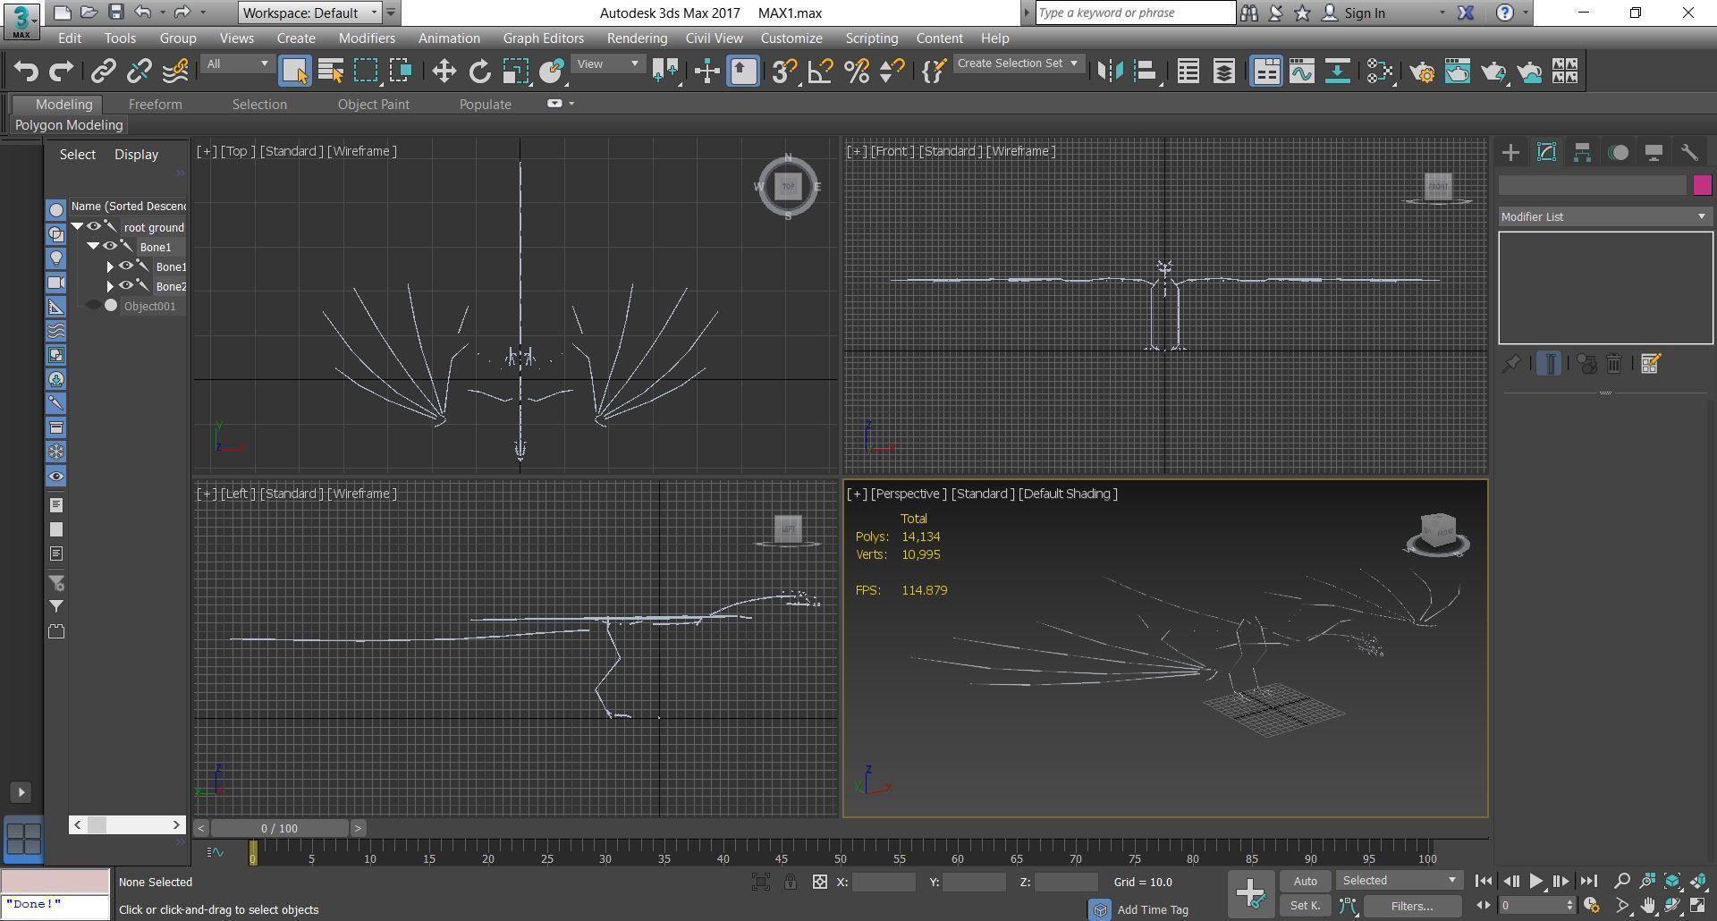The image size is (1717, 921).
Task: Select the Select and Link tool
Action: (x=104, y=71)
